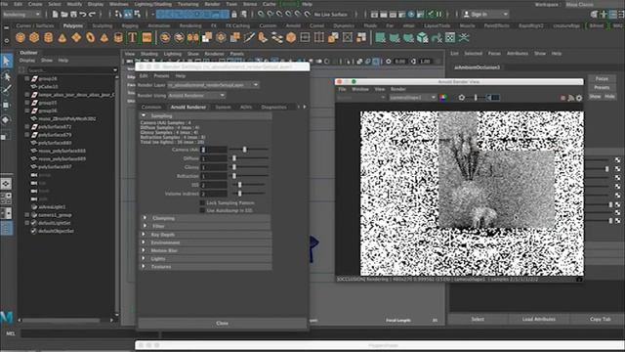The height and width of the screenshot is (352, 625).
Task: Click the green crossed-lines shelf icon
Action: pyautogui.click(x=464, y=38)
